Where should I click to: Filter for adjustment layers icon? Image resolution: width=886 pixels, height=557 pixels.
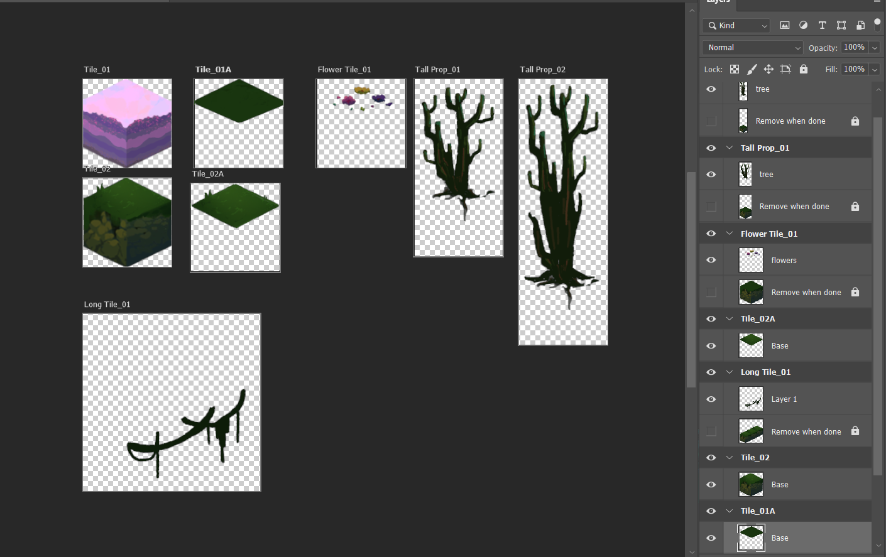tap(803, 26)
